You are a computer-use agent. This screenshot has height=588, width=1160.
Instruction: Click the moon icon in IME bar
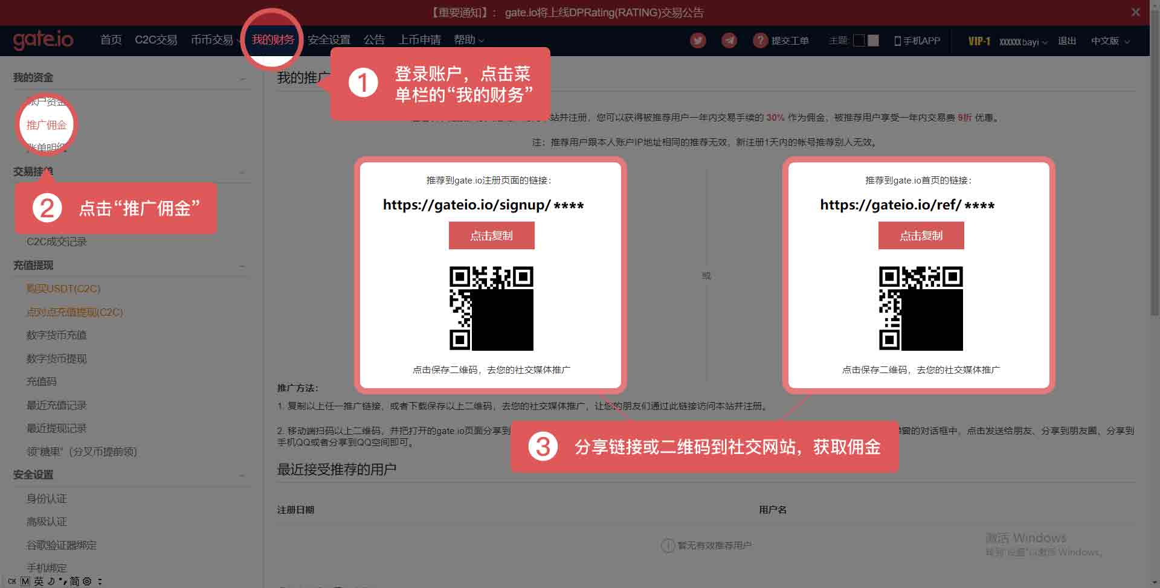(51, 581)
